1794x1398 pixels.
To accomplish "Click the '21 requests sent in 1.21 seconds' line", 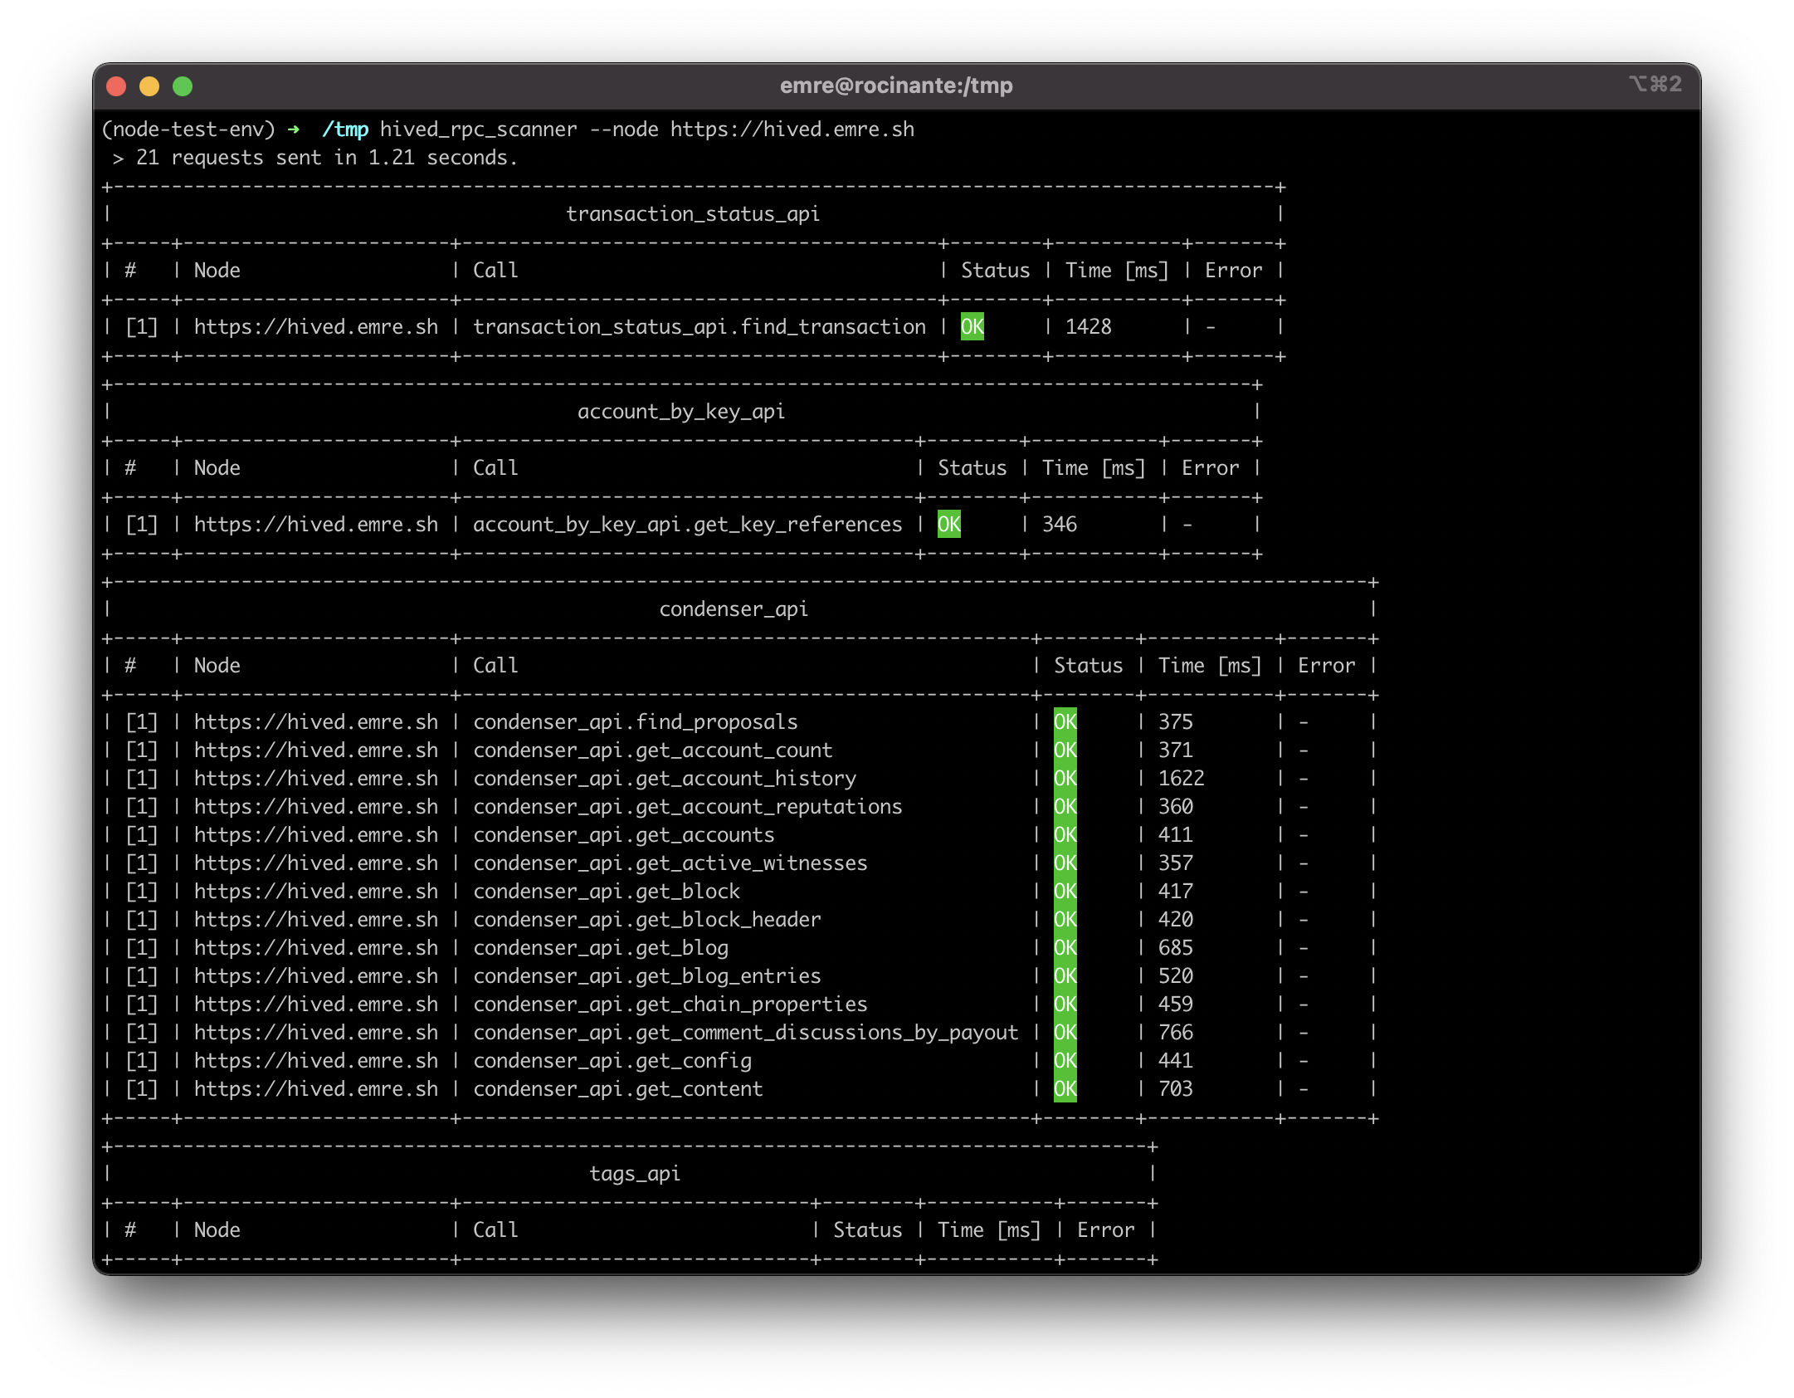I will (x=327, y=158).
